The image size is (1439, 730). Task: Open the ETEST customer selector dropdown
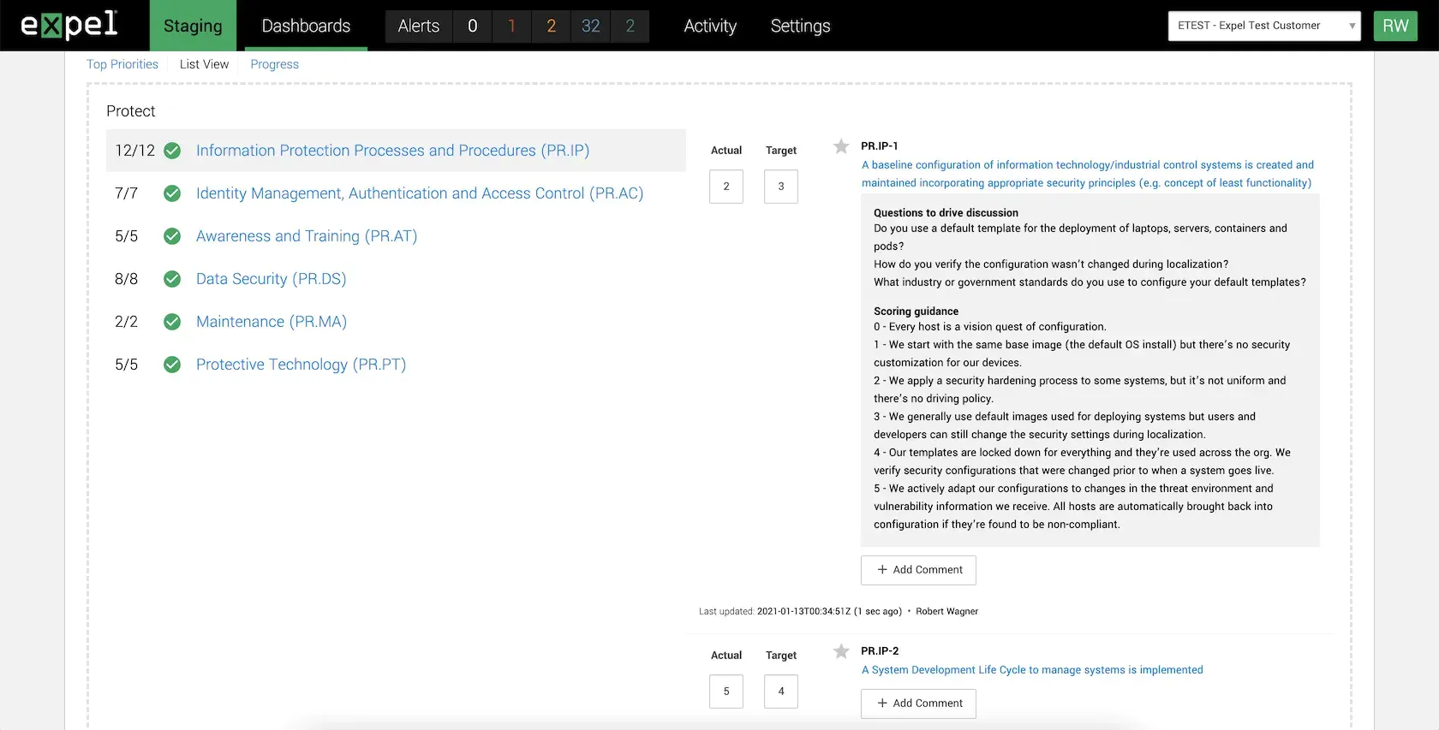click(1263, 26)
